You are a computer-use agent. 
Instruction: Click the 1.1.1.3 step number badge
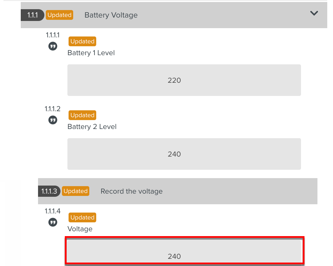click(49, 191)
